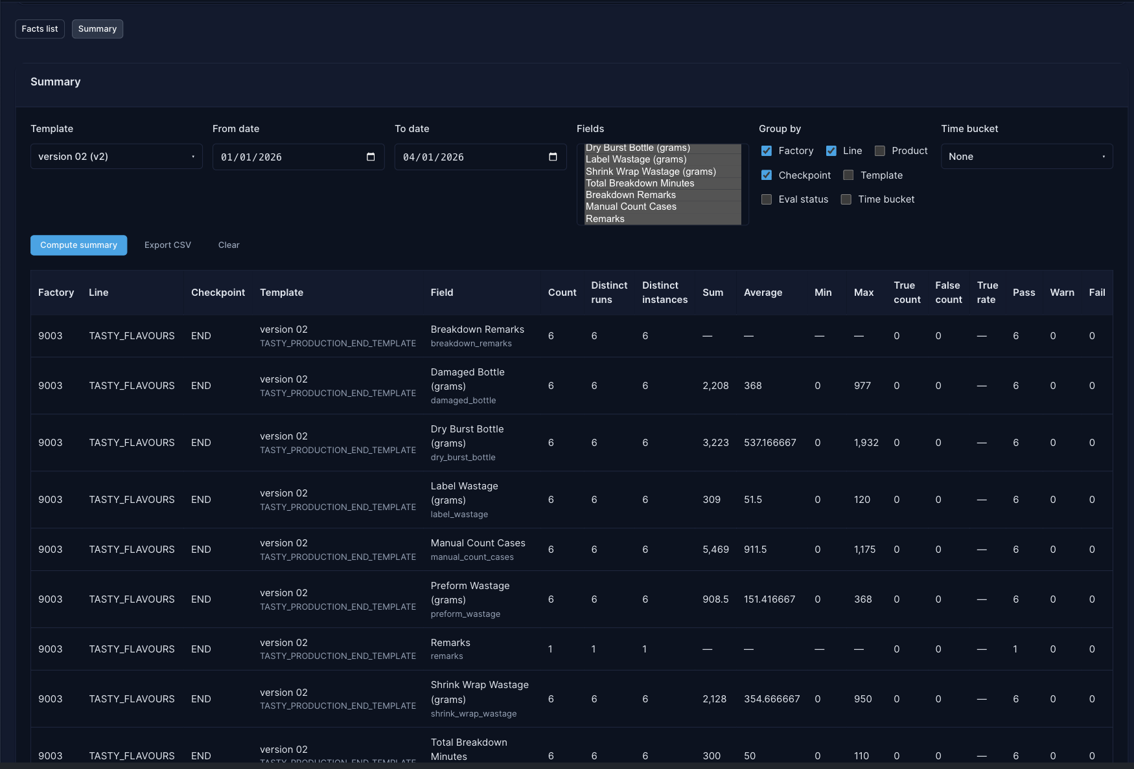Select Breakdown Remarks in Fields list
Viewport: 1134px width, 769px height.
(x=631, y=195)
